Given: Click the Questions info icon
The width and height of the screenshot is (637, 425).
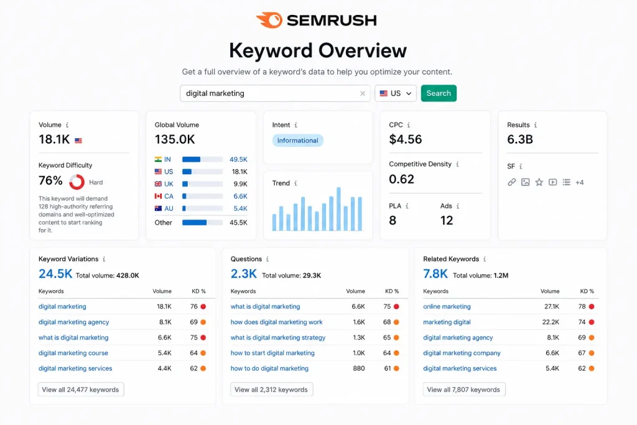Looking at the screenshot, I should [267, 259].
